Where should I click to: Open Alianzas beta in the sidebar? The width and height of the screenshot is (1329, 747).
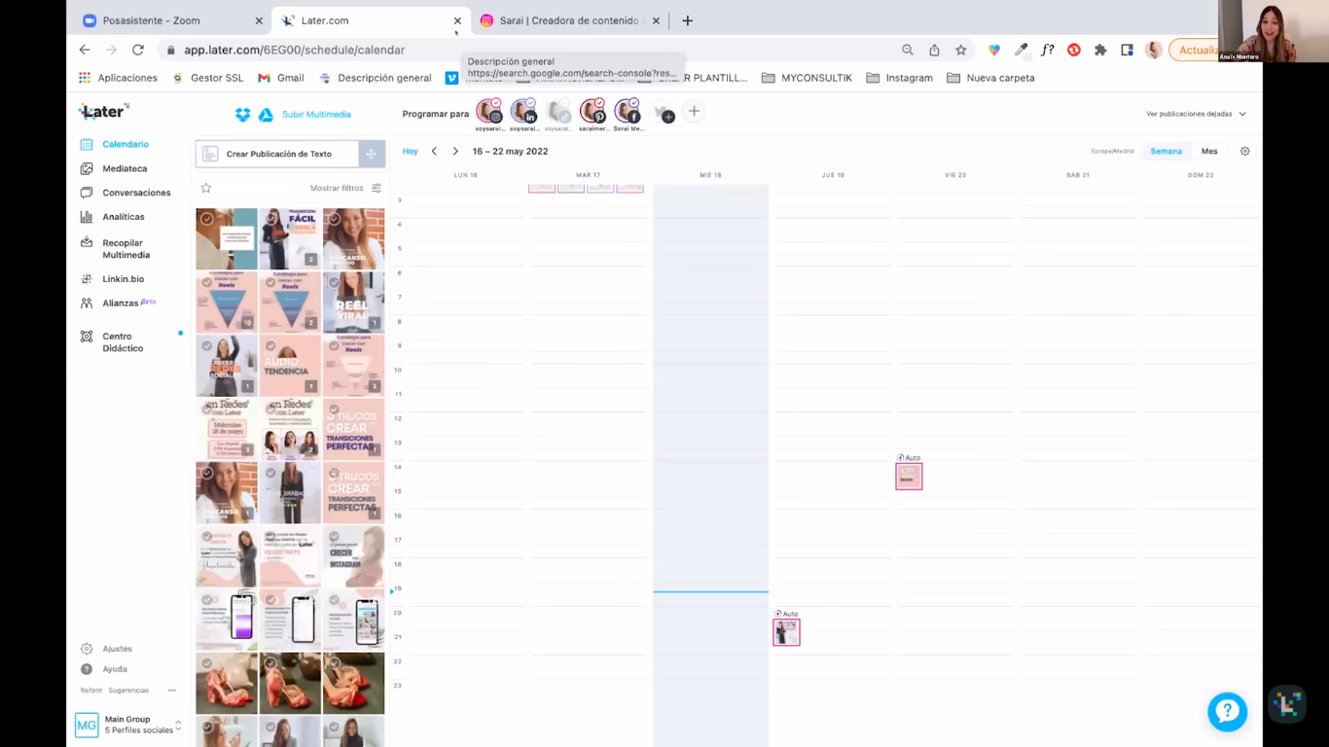tap(119, 302)
